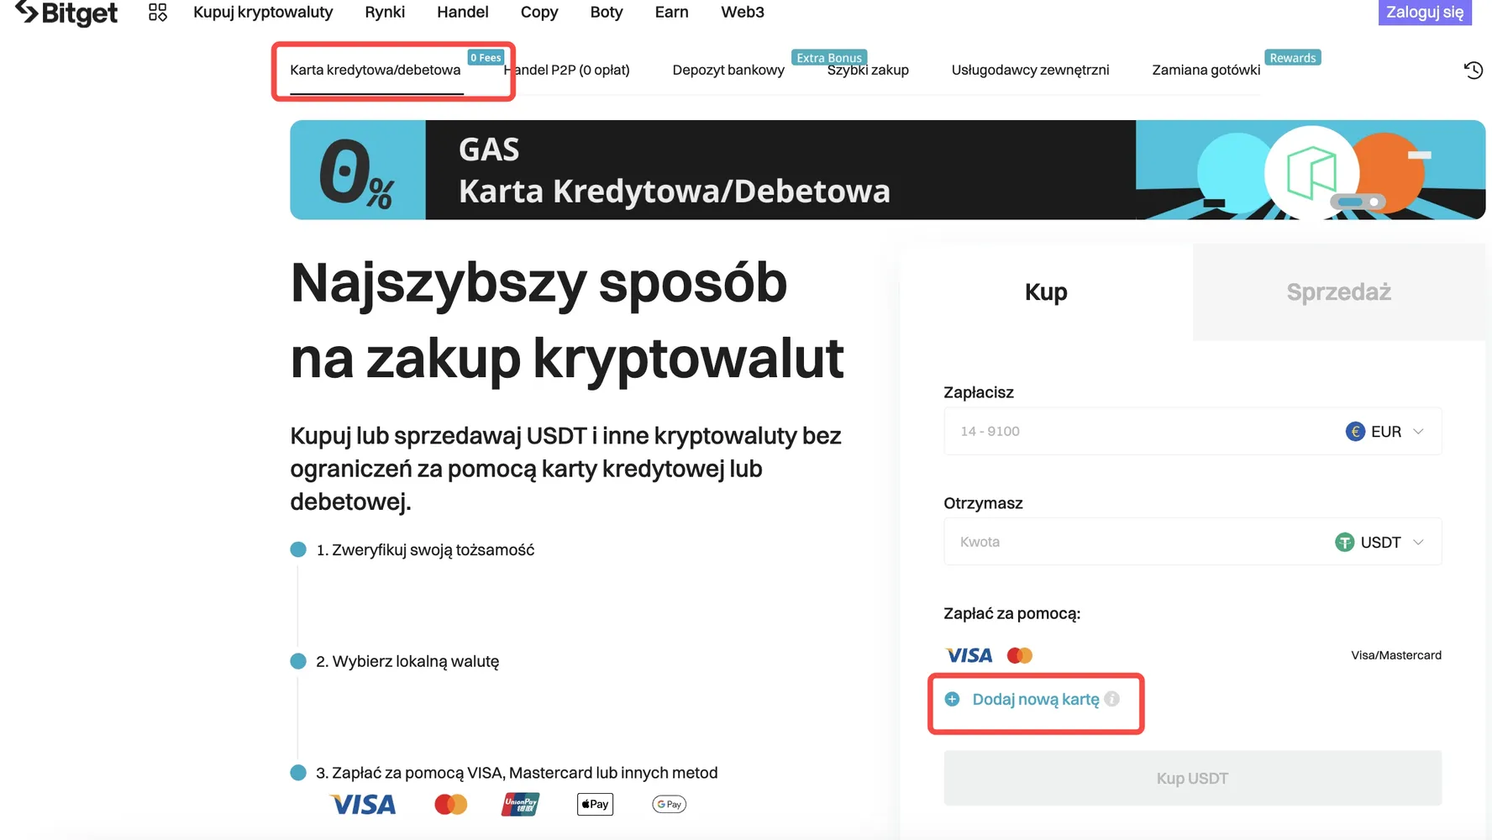Image resolution: width=1492 pixels, height=840 pixels.
Task: Click the NEO logo in the banner graphic
Action: pos(1312,171)
